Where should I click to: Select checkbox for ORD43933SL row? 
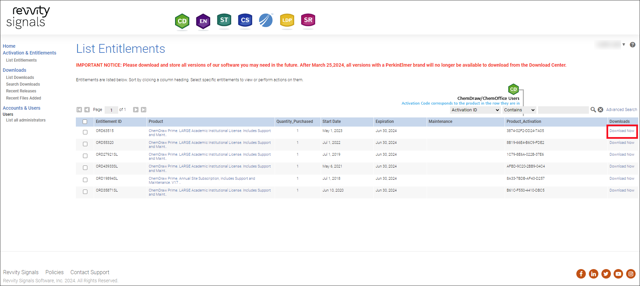85,168
